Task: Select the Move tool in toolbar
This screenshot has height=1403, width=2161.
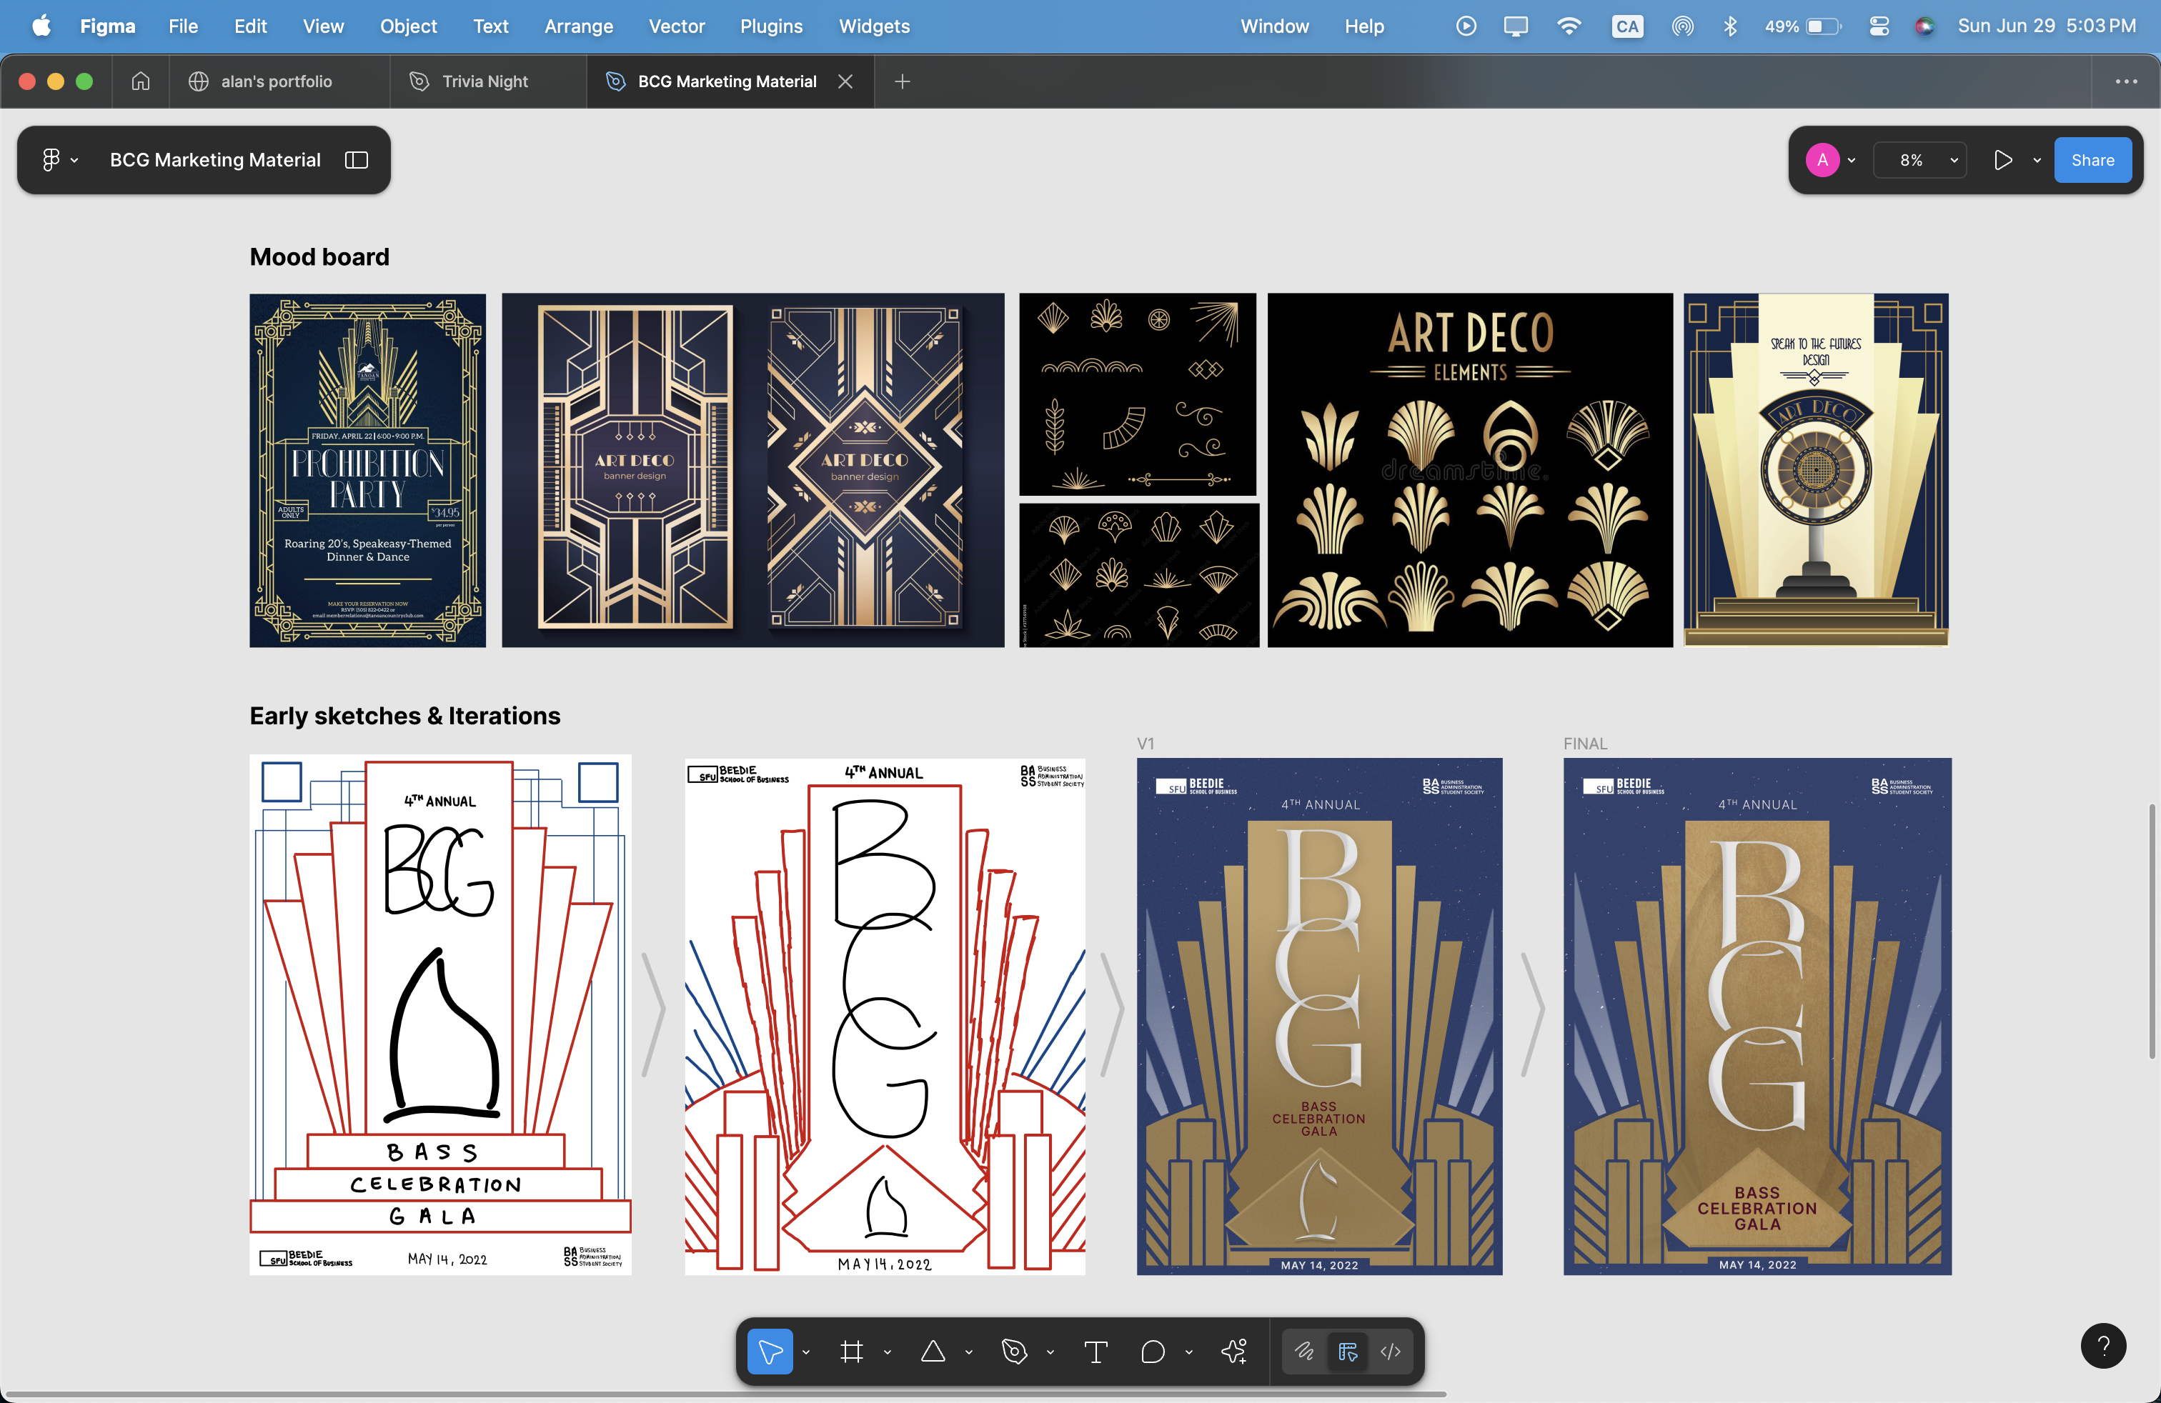Action: (x=770, y=1352)
